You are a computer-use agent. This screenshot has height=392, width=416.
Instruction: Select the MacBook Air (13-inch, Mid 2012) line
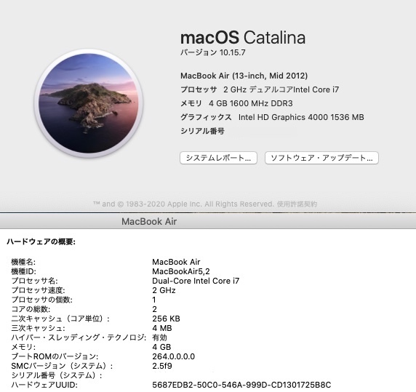tap(244, 76)
